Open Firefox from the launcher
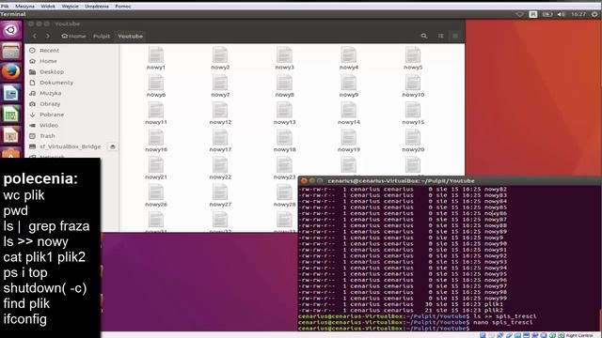The height and width of the screenshot is (338, 602). tap(10, 71)
